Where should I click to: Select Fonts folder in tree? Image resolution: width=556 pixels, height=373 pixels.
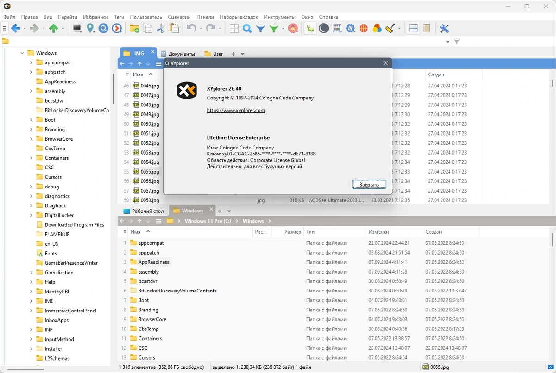tap(51, 253)
